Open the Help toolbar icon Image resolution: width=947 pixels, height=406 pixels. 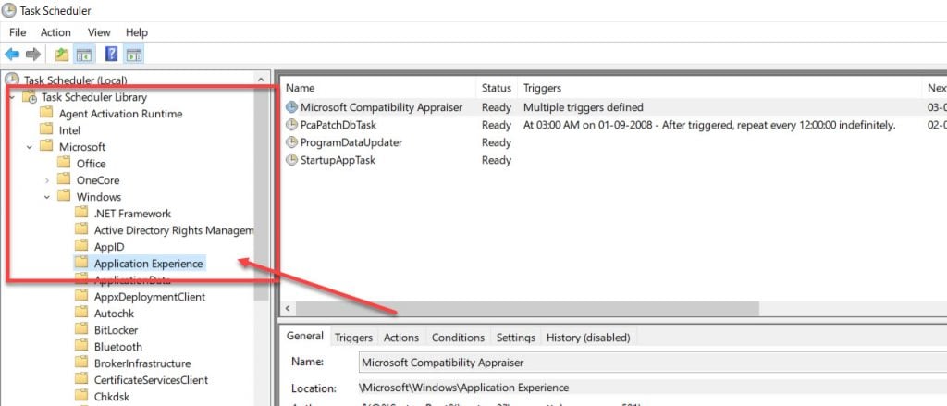(111, 54)
